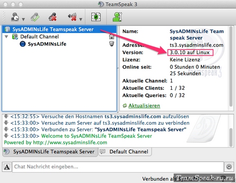Image resolution: width=236 pixels, height=183 pixels.
Task: Click the info panel vertical scrollbar
Action: pos(231,67)
